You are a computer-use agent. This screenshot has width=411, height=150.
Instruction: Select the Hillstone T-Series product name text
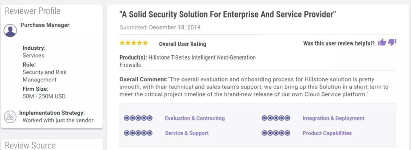187,61
